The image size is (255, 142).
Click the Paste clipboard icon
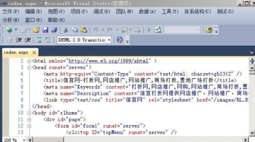tap(84, 30)
